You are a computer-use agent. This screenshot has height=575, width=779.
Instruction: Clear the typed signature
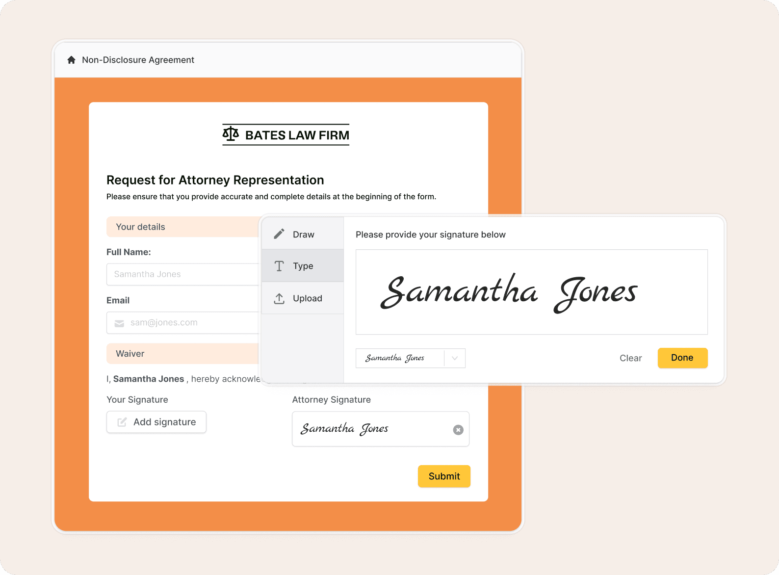pyautogui.click(x=630, y=358)
